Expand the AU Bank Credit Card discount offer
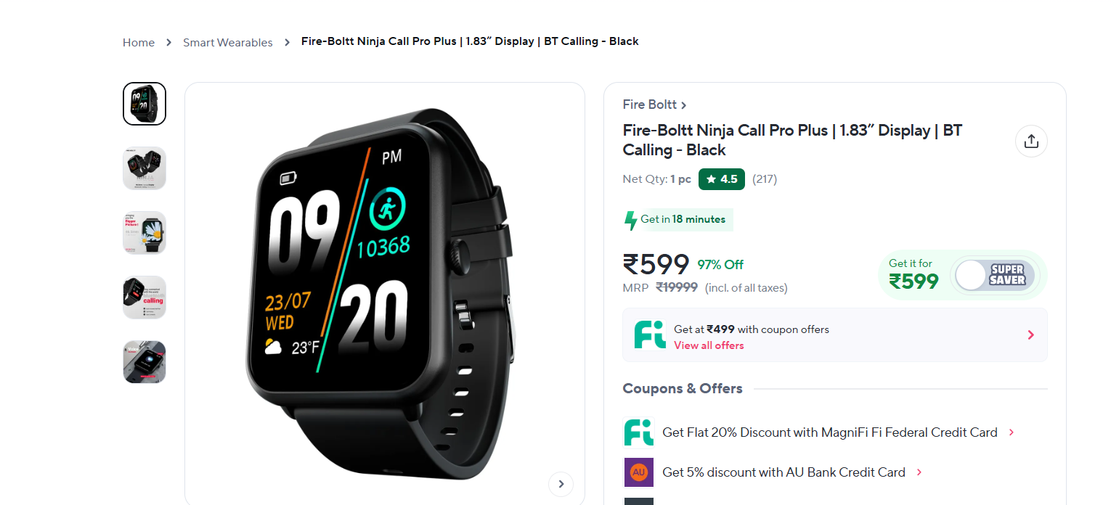 tap(919, 472)
